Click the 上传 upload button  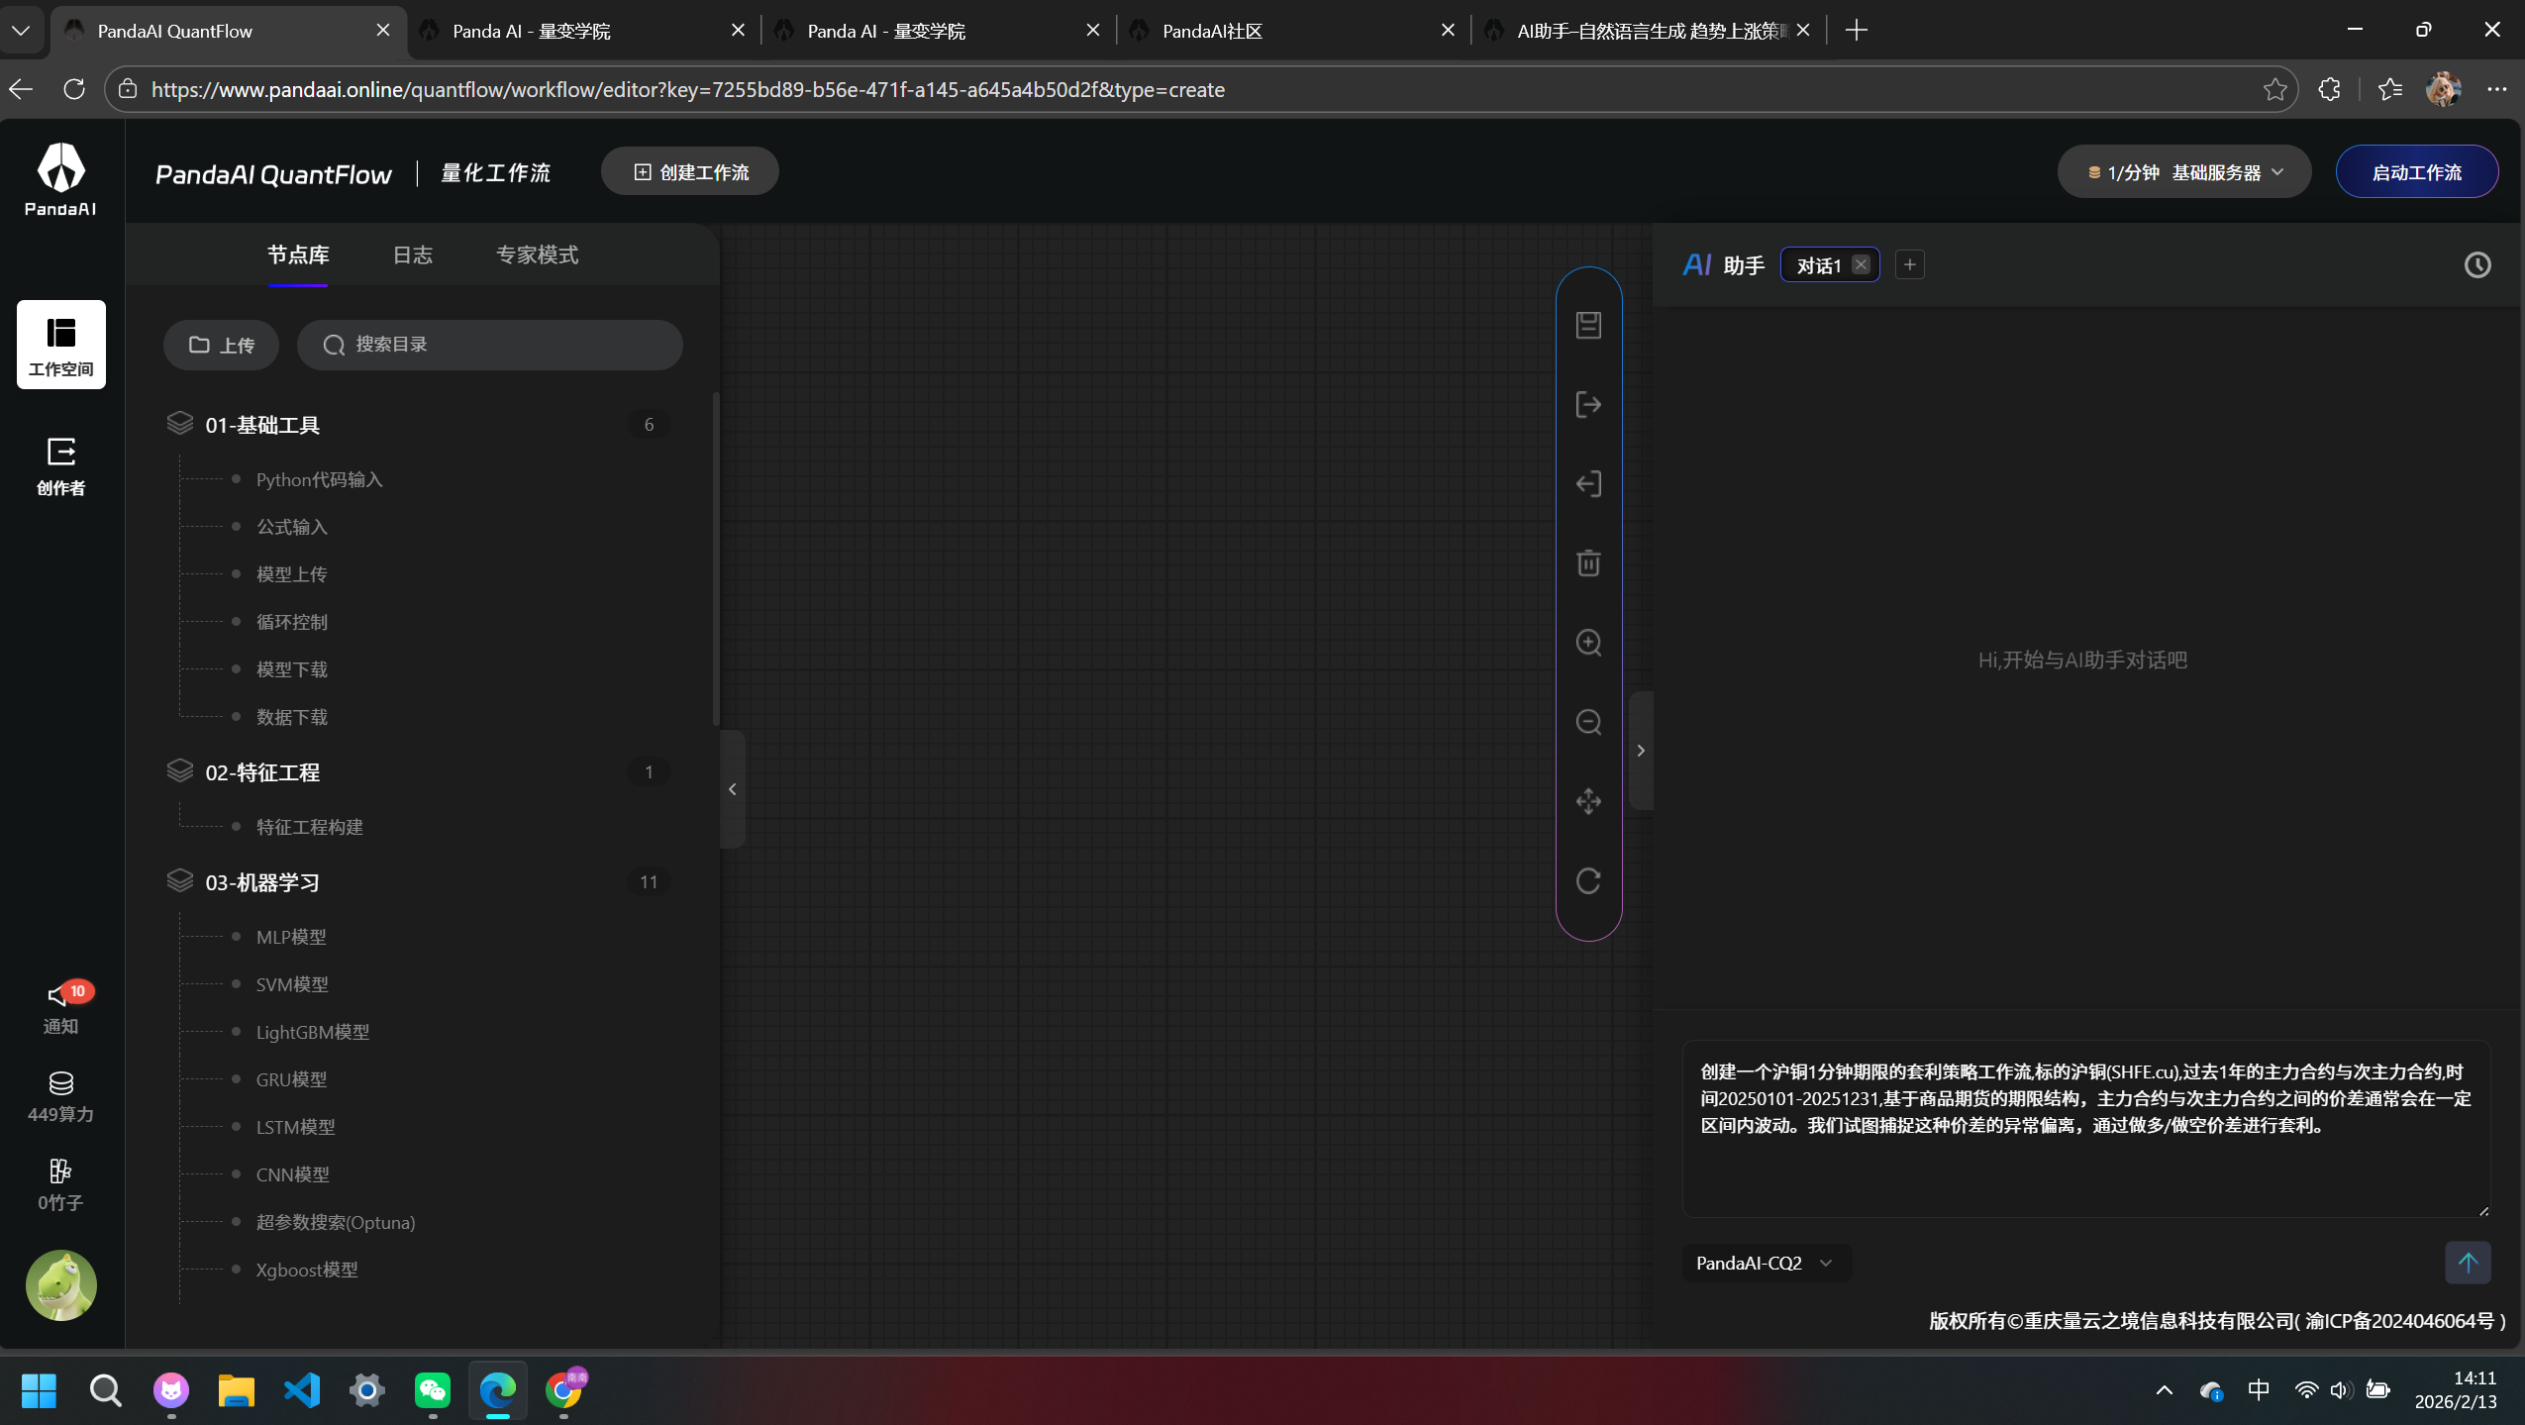222,345
